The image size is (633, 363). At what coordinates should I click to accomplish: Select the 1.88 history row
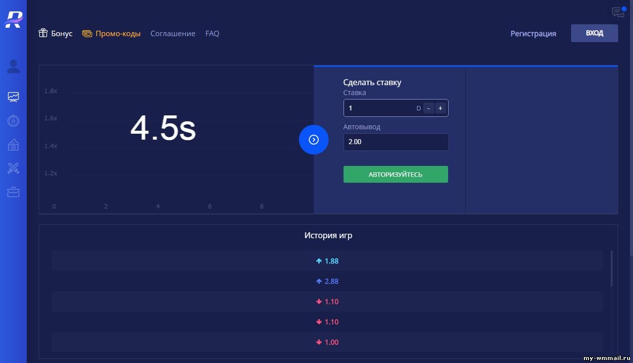[x=327, y=261]
